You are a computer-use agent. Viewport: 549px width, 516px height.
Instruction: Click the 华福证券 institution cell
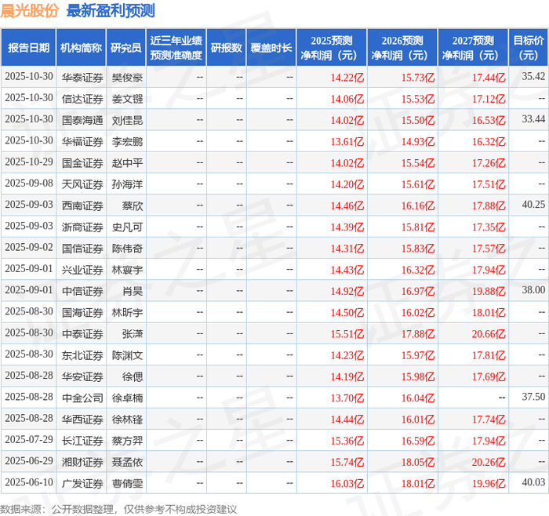coord(82,142)
